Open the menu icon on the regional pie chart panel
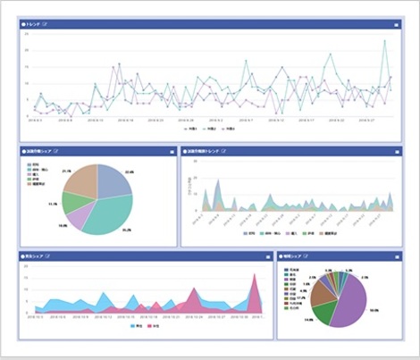The image size is (420, 360). click(397, 256)
